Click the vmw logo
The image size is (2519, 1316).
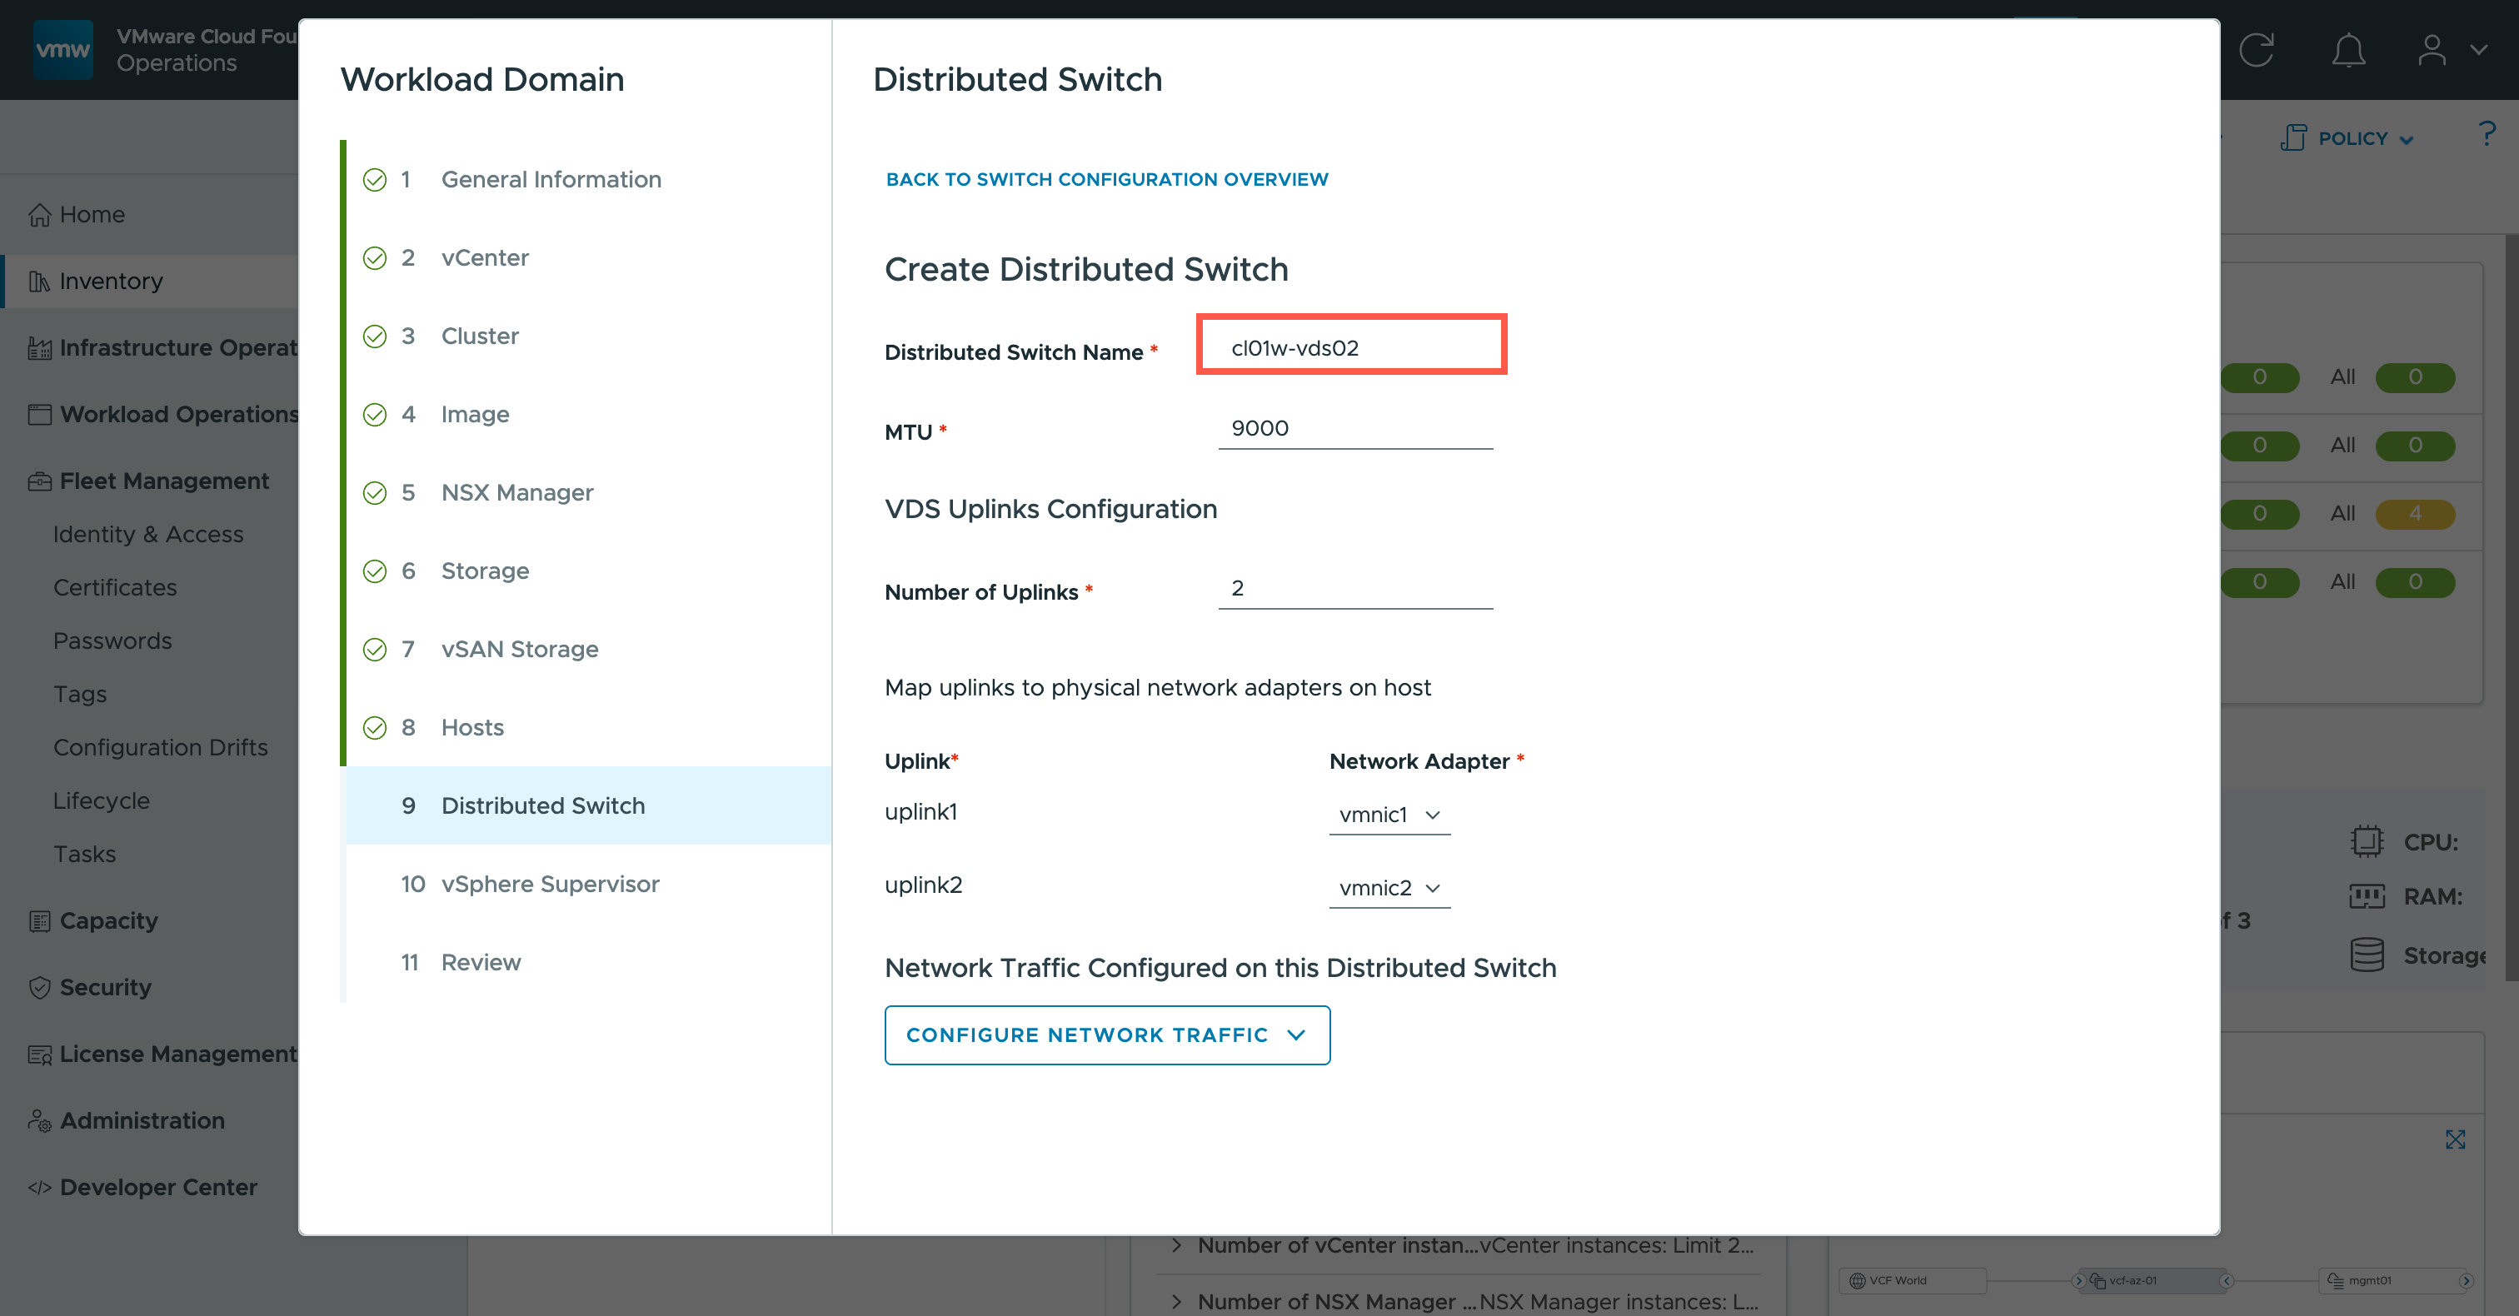62,50
